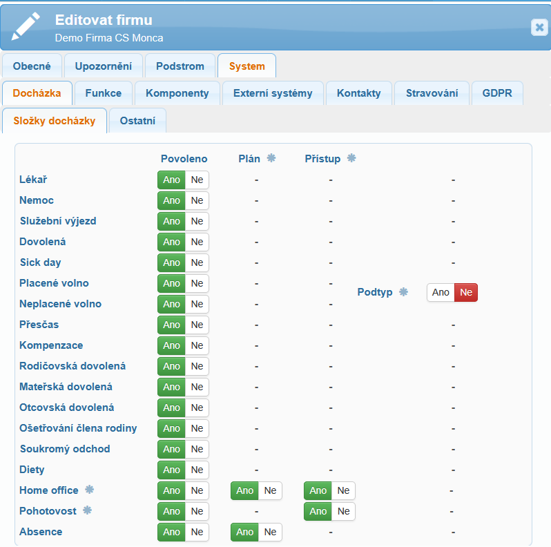Set Dovolená Povoleno to Ne
The height and width of the screenshot is (547, 551).
pyautogui.click(x=197, y=242)
